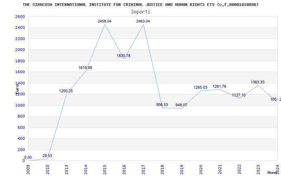This screenshot has width=281, height=176.
Task: Click the y-axis value 800
Action: pos(21,117)
